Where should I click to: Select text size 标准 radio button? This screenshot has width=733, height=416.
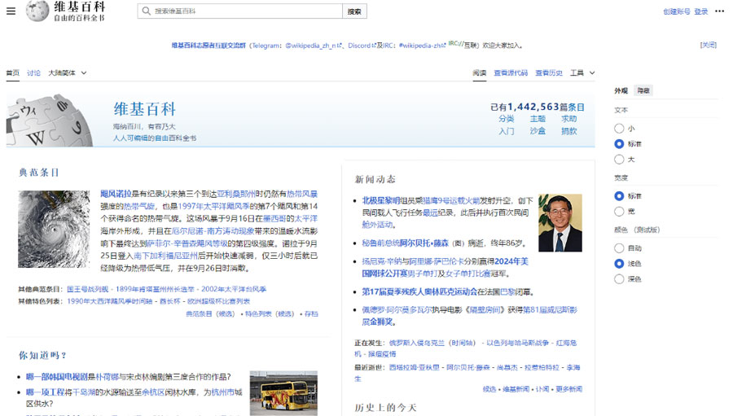tap(619, 144)
